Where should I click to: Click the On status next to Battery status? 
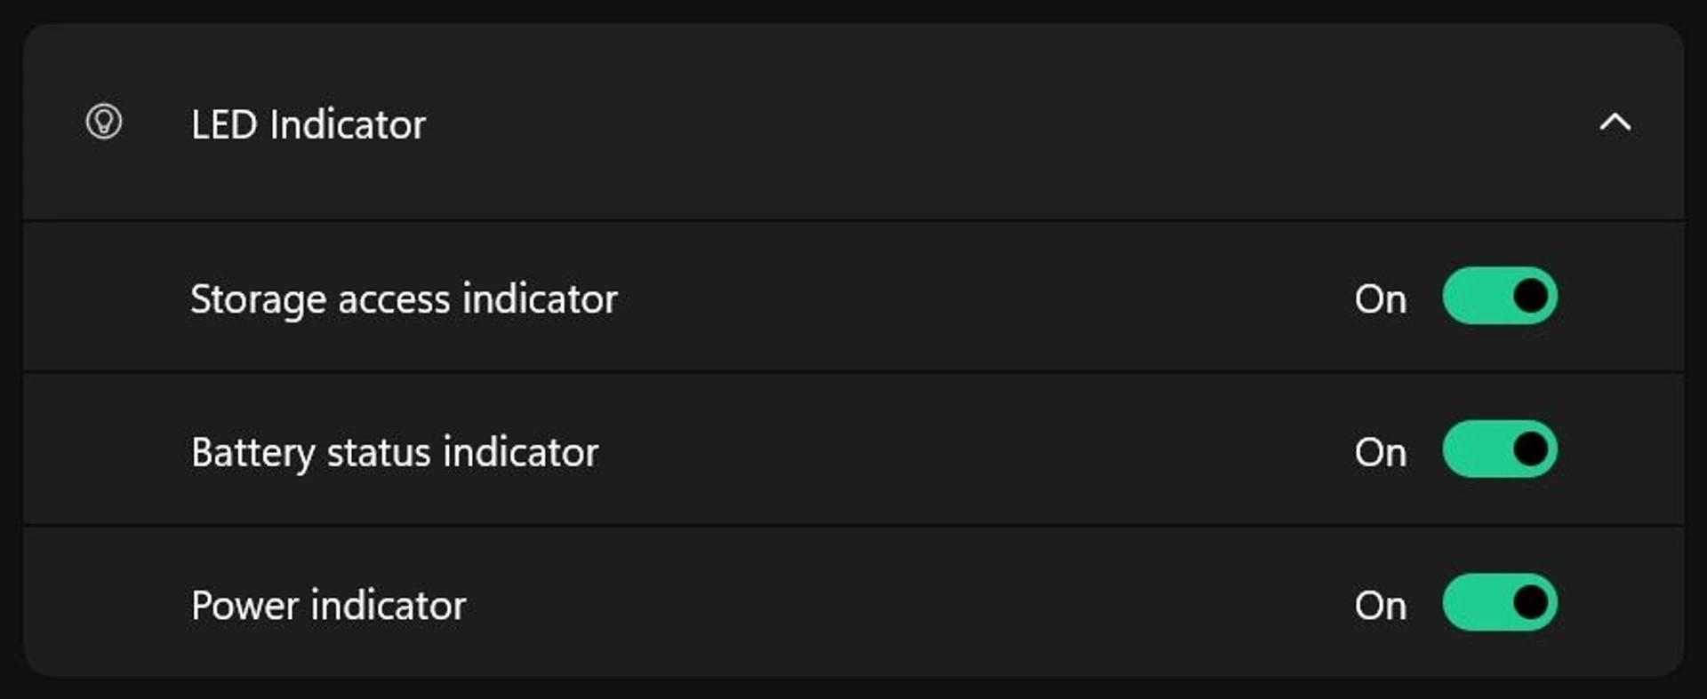pyautogui.click(x=1380, y=452)
